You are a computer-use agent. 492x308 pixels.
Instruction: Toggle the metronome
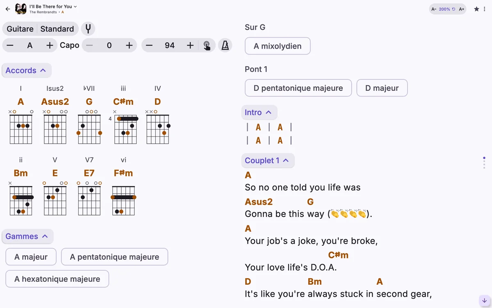225,45
